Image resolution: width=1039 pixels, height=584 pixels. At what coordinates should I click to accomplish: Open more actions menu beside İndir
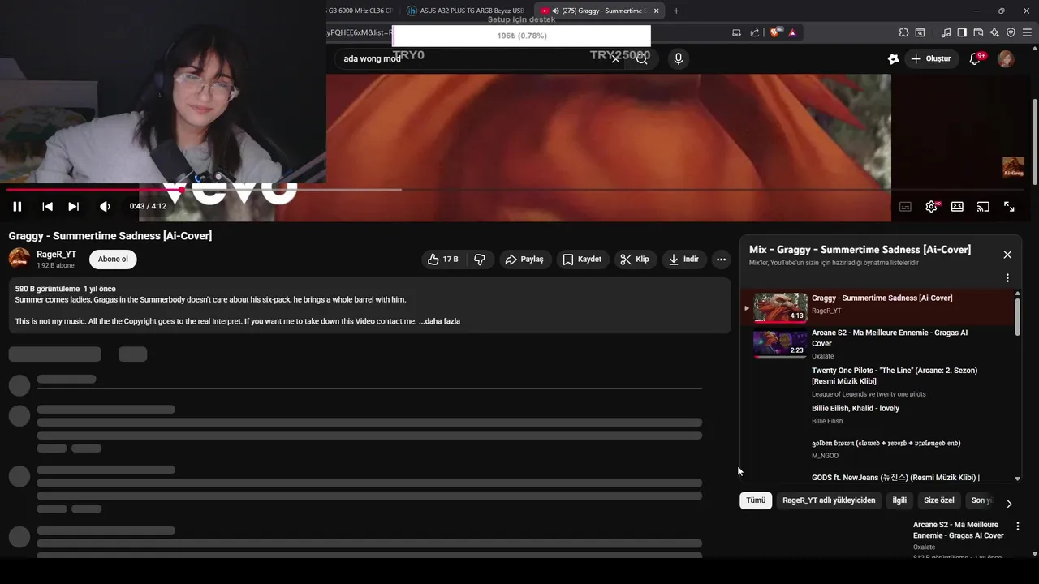721,260
